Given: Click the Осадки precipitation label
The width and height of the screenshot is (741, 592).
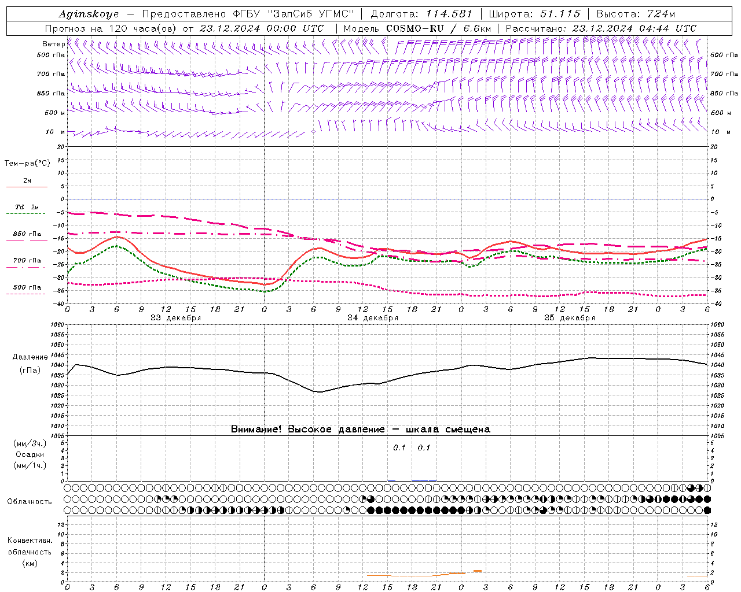Looking at the screenshot, I should click(30, 454).
